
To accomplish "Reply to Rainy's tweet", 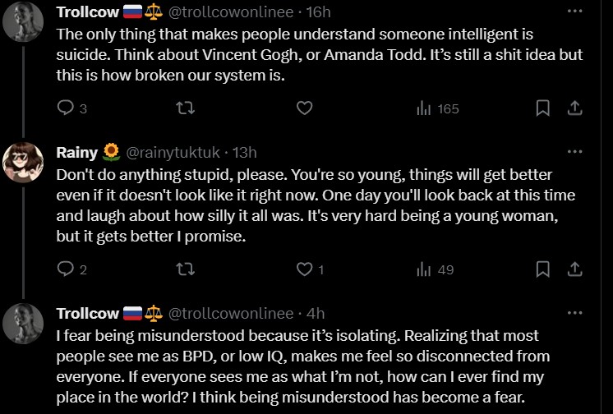I will click(67, 269).
